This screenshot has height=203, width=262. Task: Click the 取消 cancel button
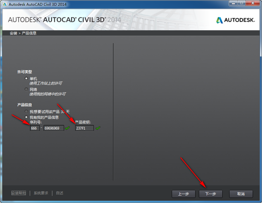tap(241, 194)
